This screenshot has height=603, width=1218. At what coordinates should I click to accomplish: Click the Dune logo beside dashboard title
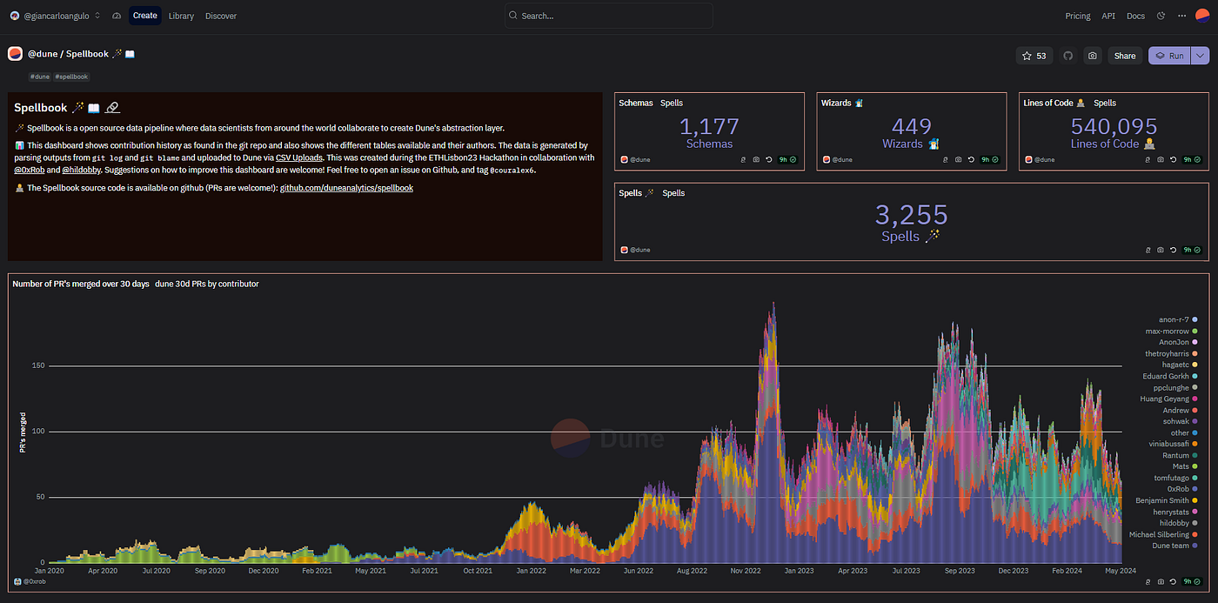coord(15,54)
